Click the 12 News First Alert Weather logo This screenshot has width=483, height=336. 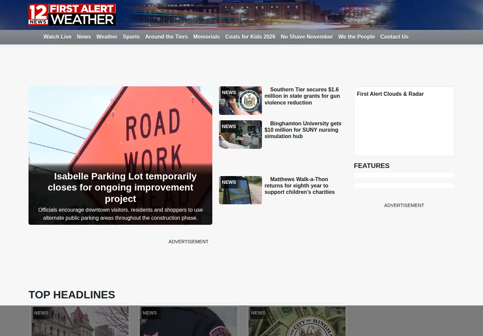(x=72, y=15)
